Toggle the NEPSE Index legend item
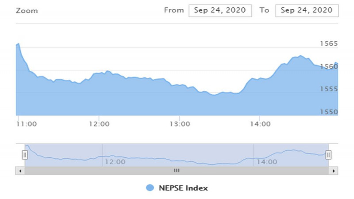This screenshot has width=354, height=199. pos(177,188)
